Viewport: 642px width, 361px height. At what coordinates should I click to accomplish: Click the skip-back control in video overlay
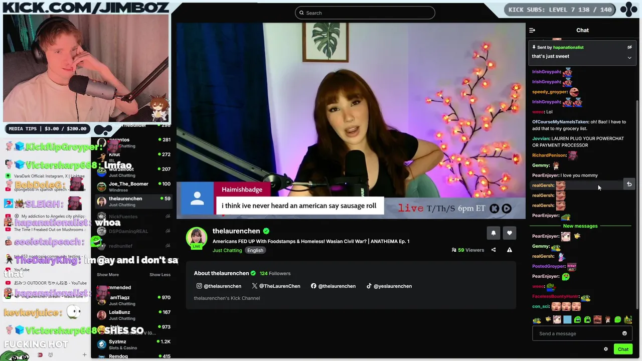[x=494, y=209]
